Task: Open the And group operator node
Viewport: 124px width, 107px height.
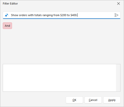Action: click(7, 26)
